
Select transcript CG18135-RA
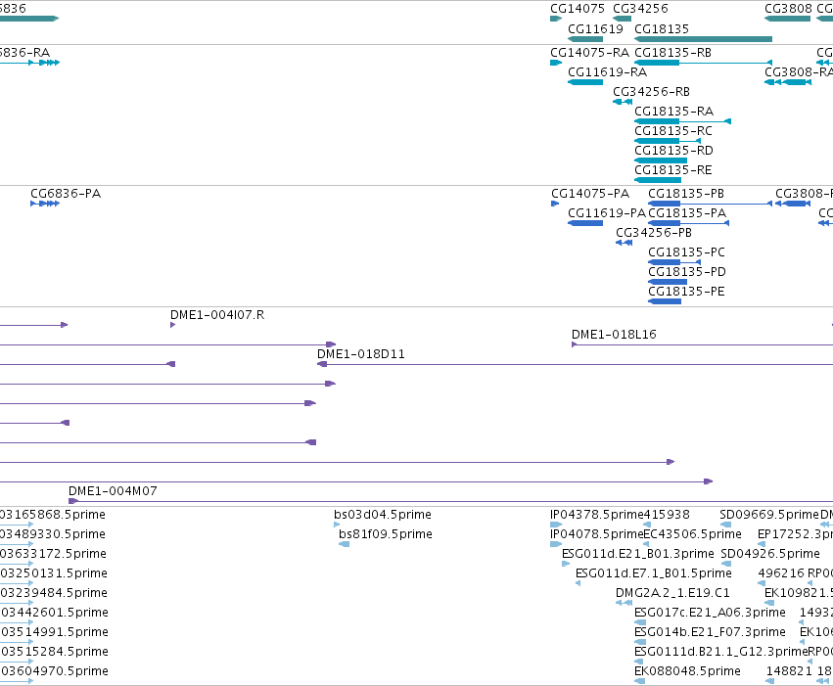(x=673, y=112)
